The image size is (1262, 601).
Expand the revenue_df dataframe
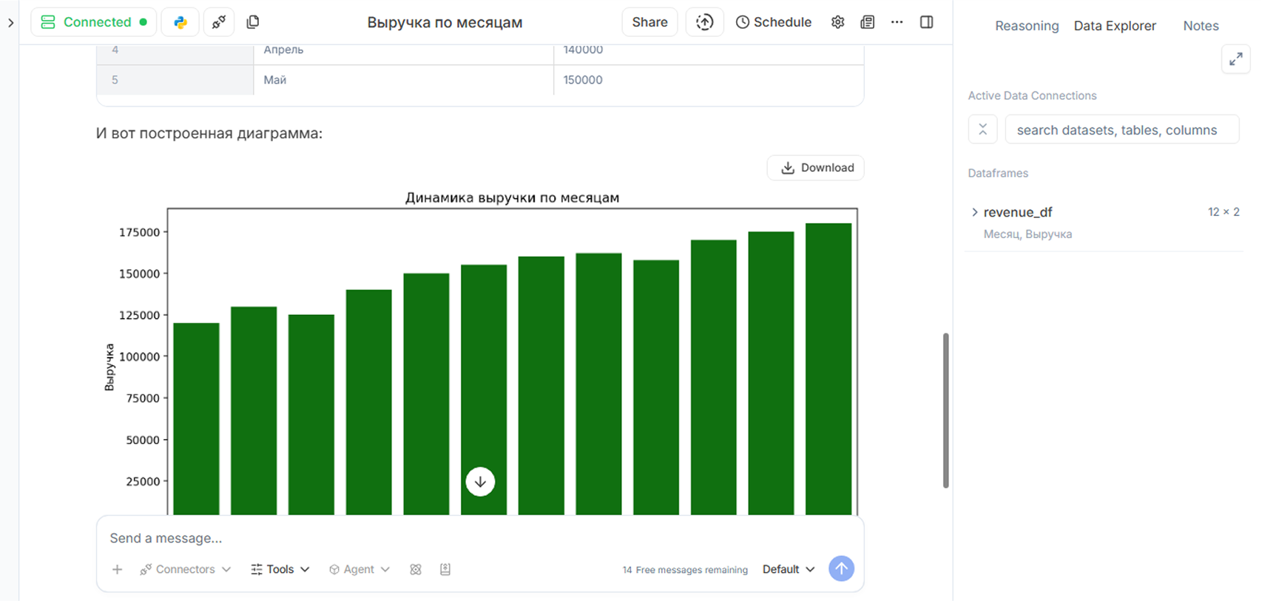(x=975, y=212)
